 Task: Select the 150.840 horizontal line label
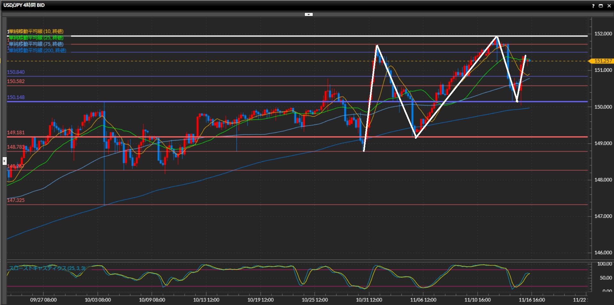click(x=16, y=72)
